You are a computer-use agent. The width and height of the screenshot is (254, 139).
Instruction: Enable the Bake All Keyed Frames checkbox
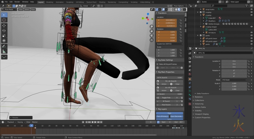(x=157, y=64)
